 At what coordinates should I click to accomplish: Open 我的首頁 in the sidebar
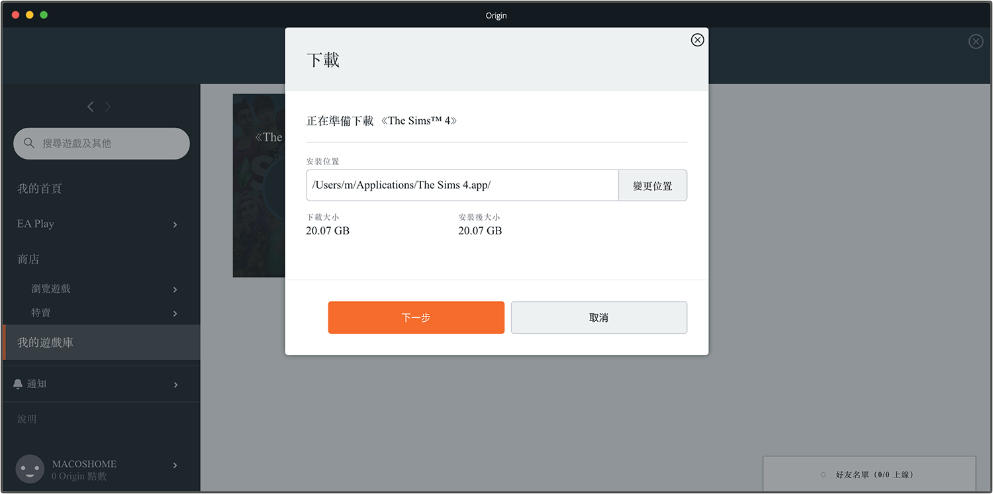tap(40, 189)
